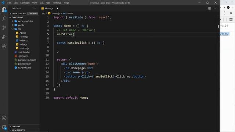The height and width of the screenshot is (132, 235).
Task: Expand the NPM Scripts section
Action: (x=17, y=130)
